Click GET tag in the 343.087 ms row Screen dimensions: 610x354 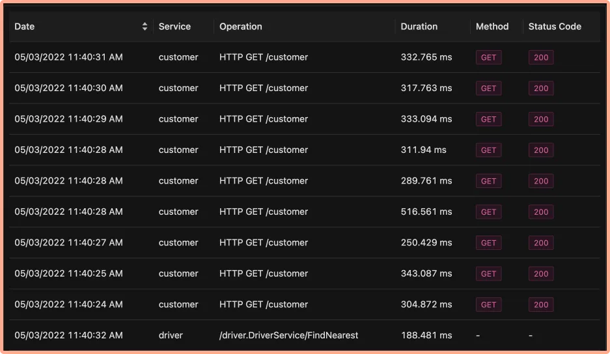tap(488, 274)
